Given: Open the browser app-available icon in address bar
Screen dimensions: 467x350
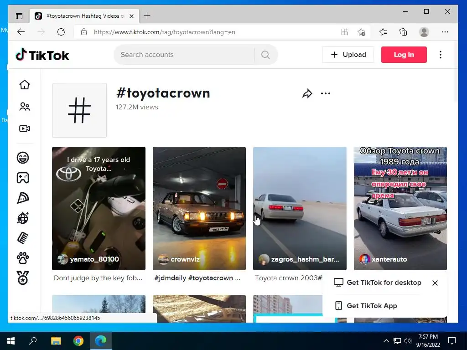Looking at the screenshot, I should pos(345,32).
